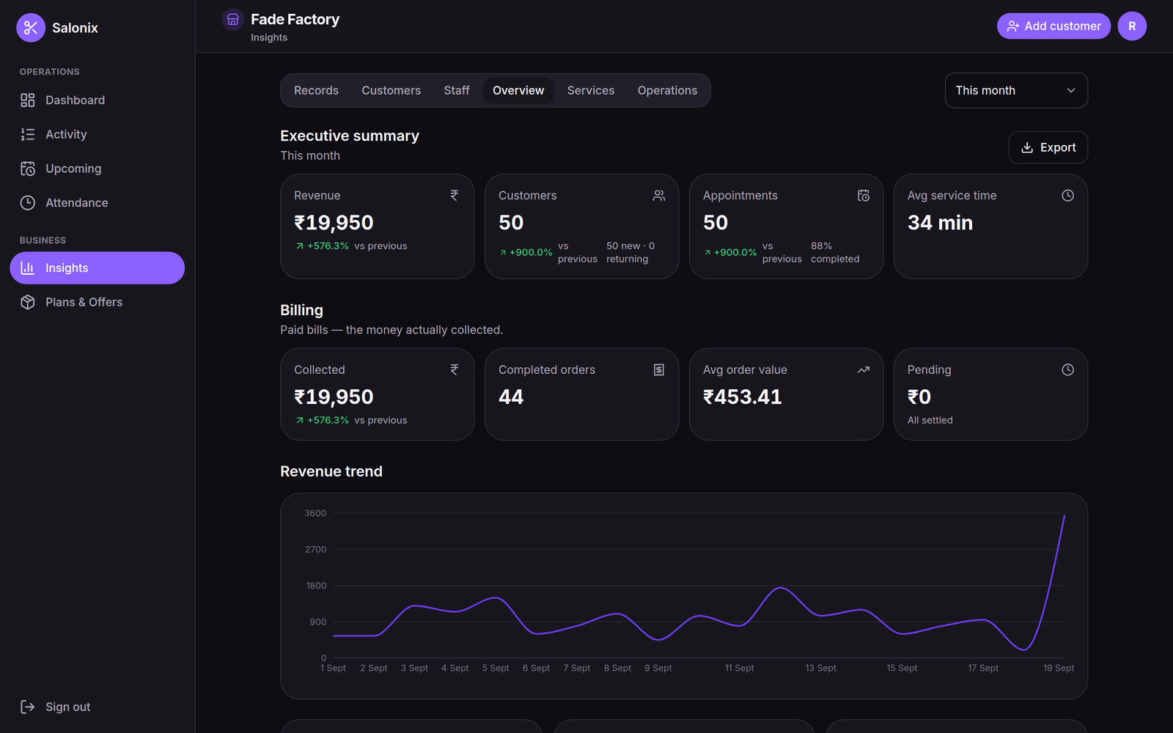
Task: Click the Plans & Offers box icon
Action: click(28, 302)
